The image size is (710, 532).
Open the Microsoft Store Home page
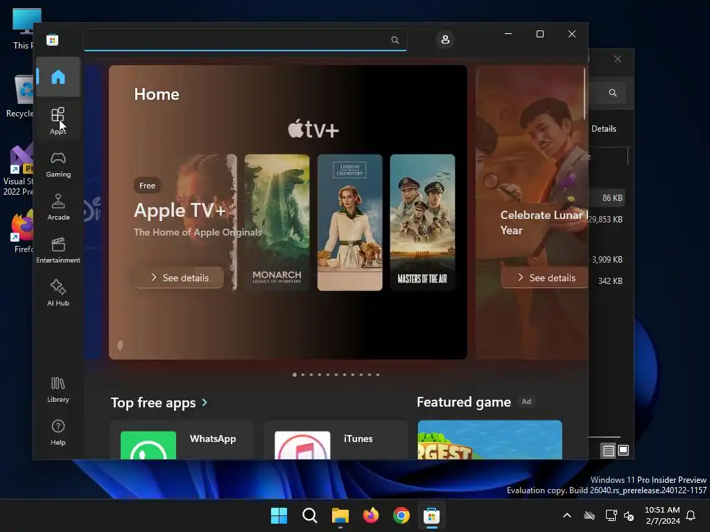click(58, 77)
